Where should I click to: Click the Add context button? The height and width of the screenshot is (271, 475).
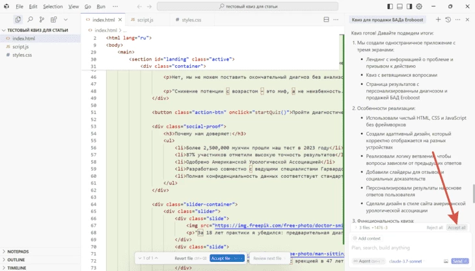click(x=367, y=238)
